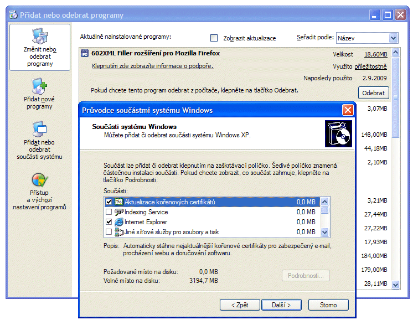
Task: Go back with the Zpět button
Action: coord(240,305)
